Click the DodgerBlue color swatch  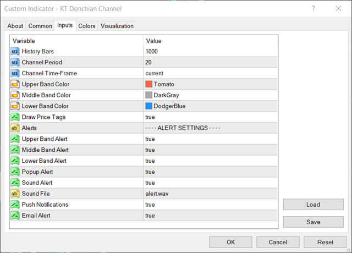(x=149, y=106)
